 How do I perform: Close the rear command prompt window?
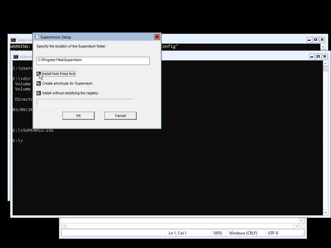[x=322, y=40]
